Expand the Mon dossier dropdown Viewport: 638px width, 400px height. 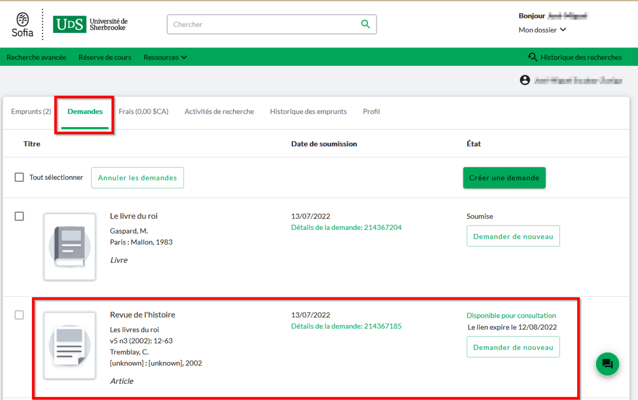point(542,30)
